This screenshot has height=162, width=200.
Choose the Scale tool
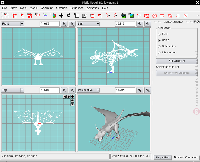pos(77,15)
